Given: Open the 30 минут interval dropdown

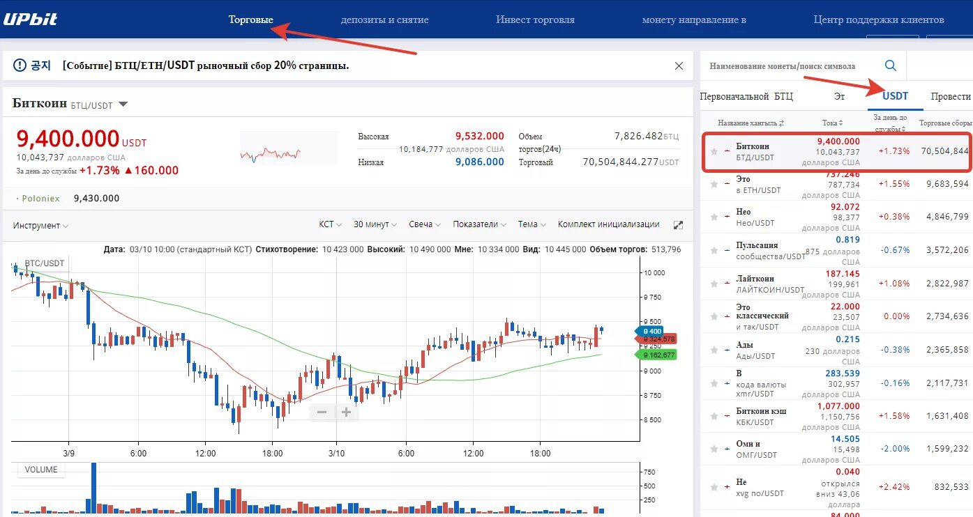Looking at the screenshot, I should [375, 224].
